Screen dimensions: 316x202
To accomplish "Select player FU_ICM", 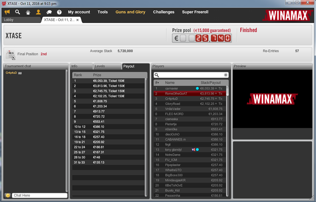I will pyautogui.click(x=190, y=160).
